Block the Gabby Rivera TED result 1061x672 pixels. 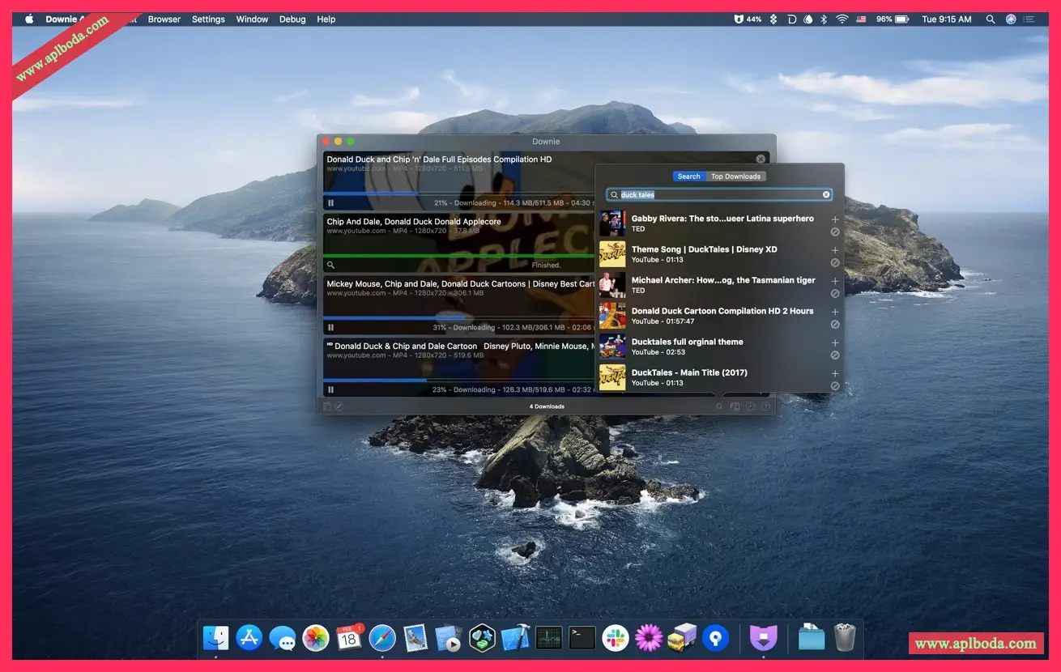click(835, 232)
